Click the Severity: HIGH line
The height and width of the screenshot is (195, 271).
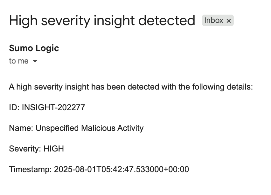coord(36,149)
